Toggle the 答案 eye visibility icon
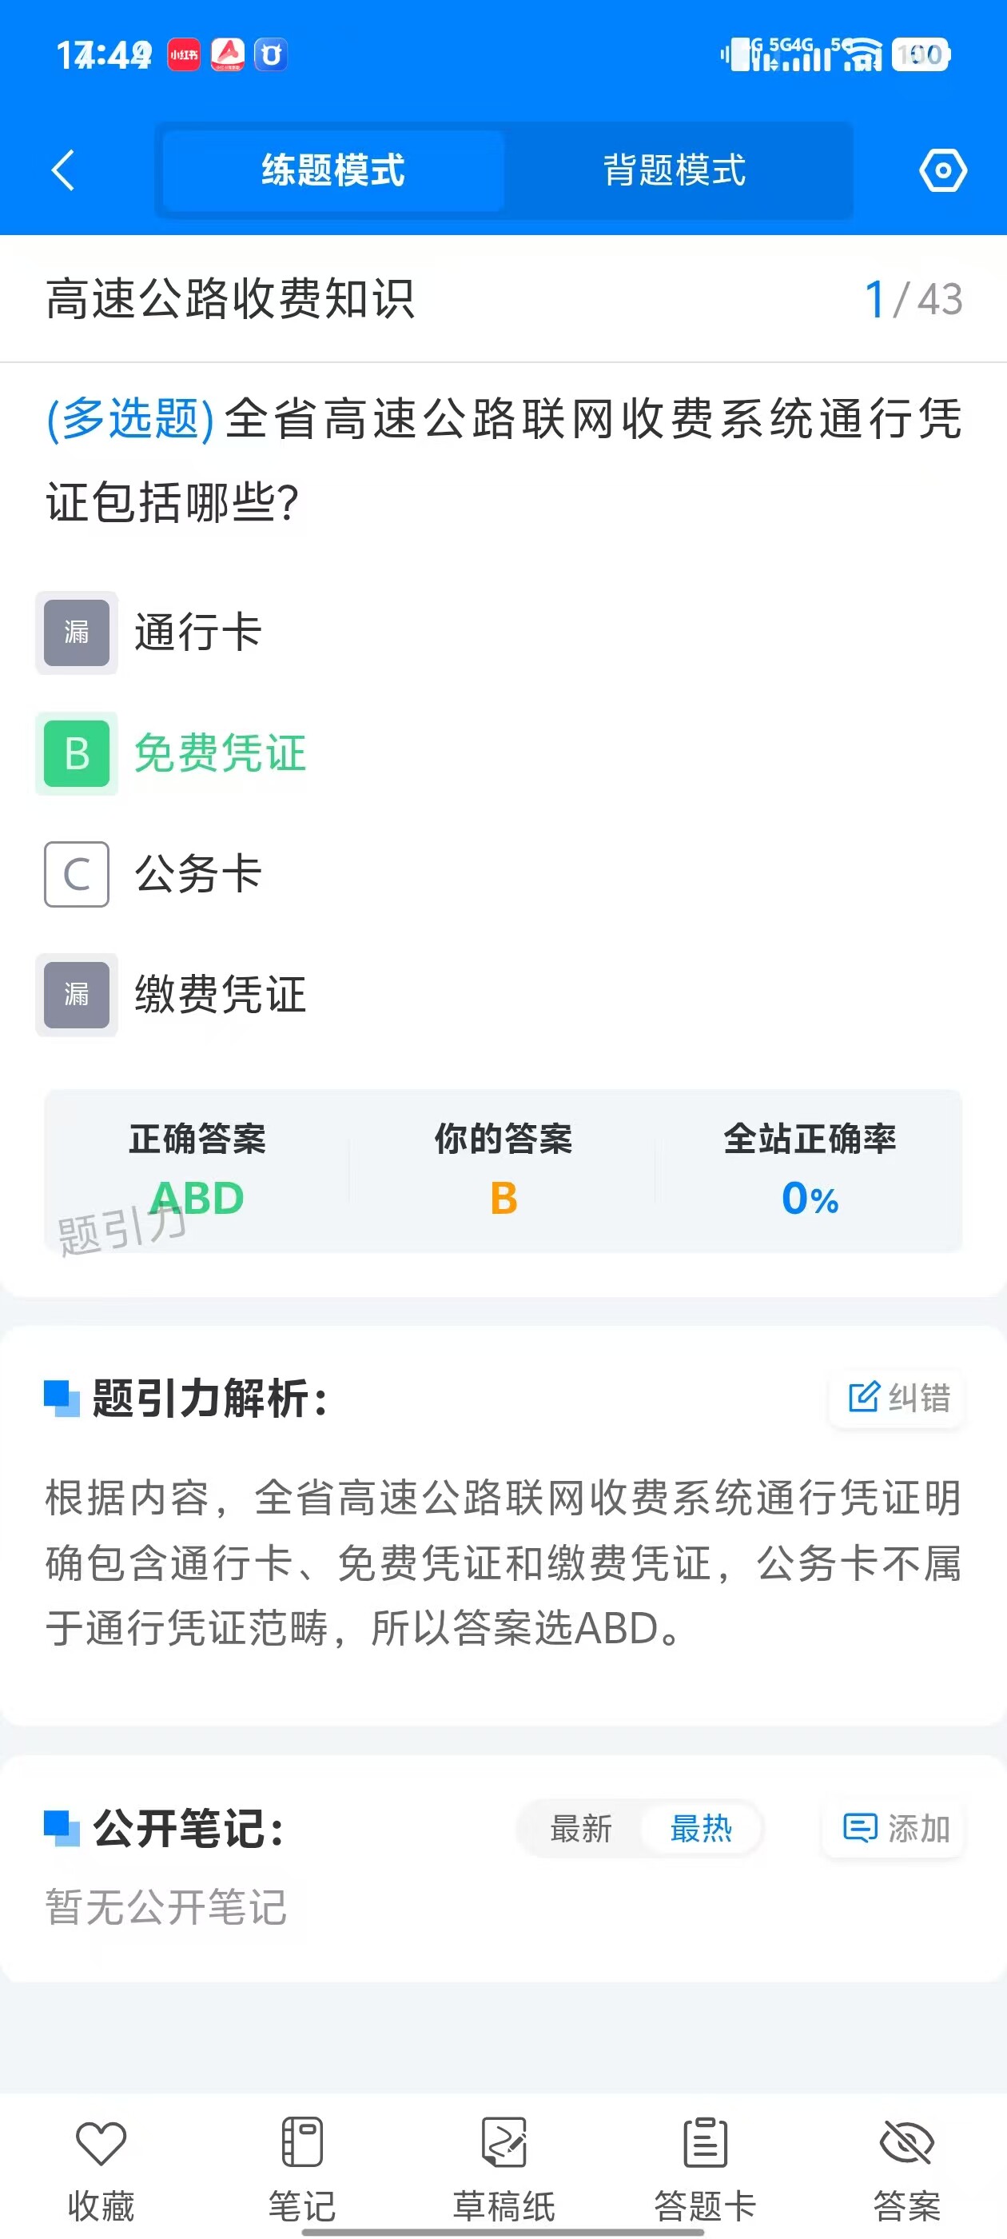Screen dimensions: 1007x2239 click(907, 2141)
